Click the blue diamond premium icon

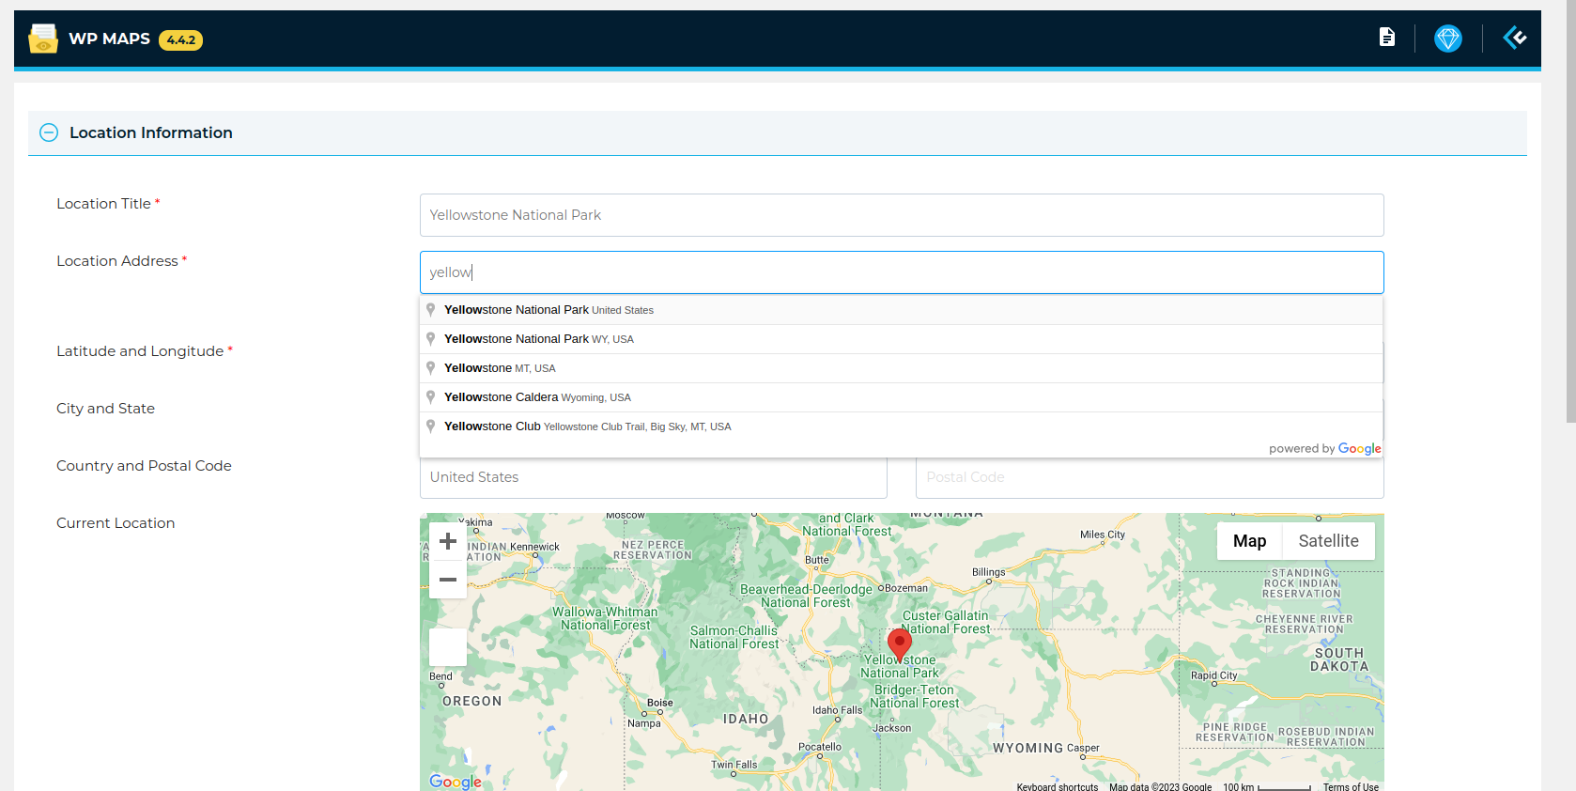1448,39
